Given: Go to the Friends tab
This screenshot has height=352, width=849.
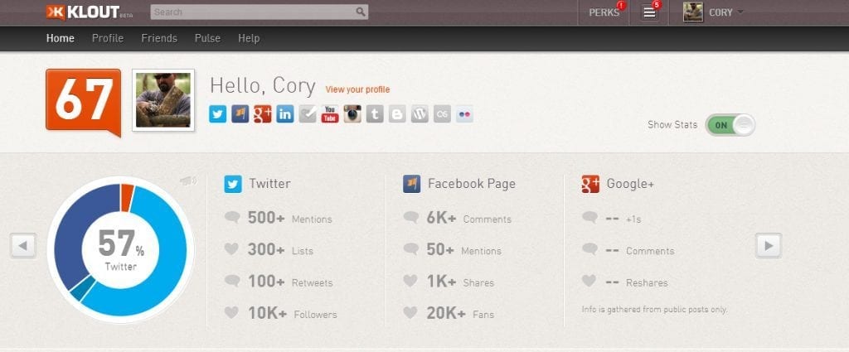Looking at the screenshot, I should [x=159, y=38].
